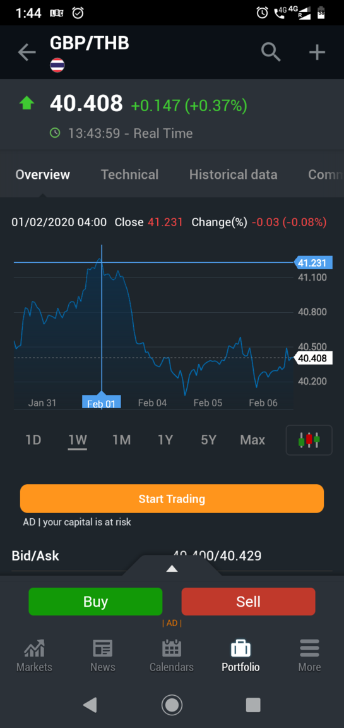Switch to the Historical data tab
This screenshot has height=728, width=344.
click(233, 174)
